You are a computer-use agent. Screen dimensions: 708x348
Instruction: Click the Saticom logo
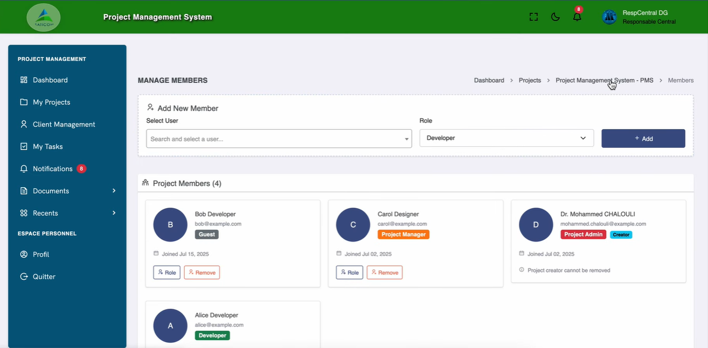[x=44, y=17]
